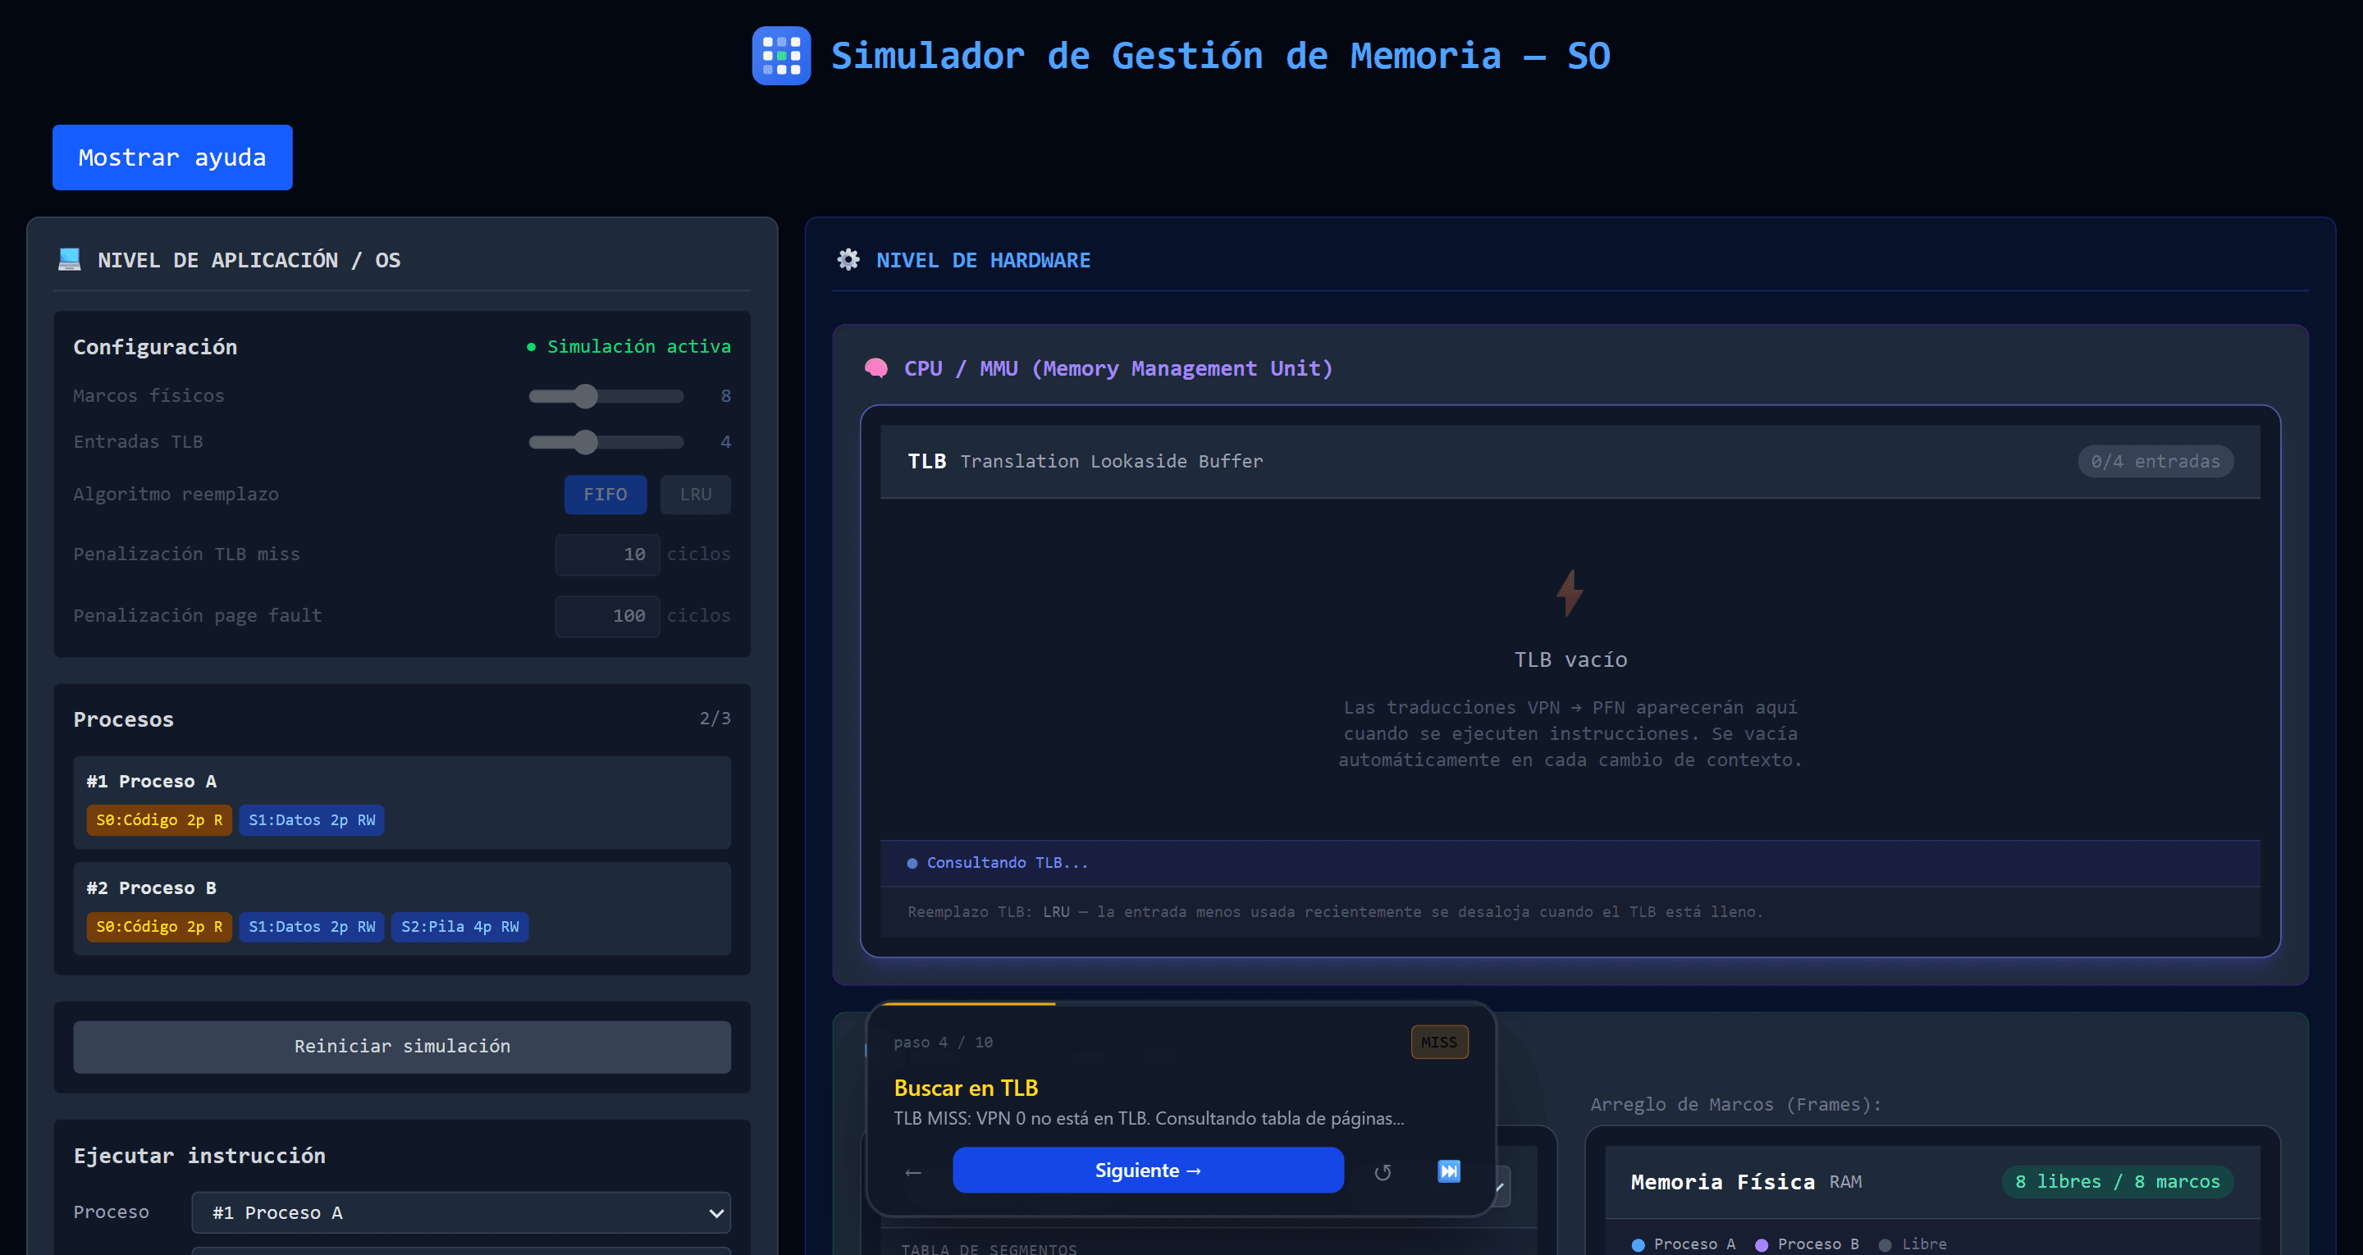Select the #2 Proceso B card

click(x=402, y=908)
